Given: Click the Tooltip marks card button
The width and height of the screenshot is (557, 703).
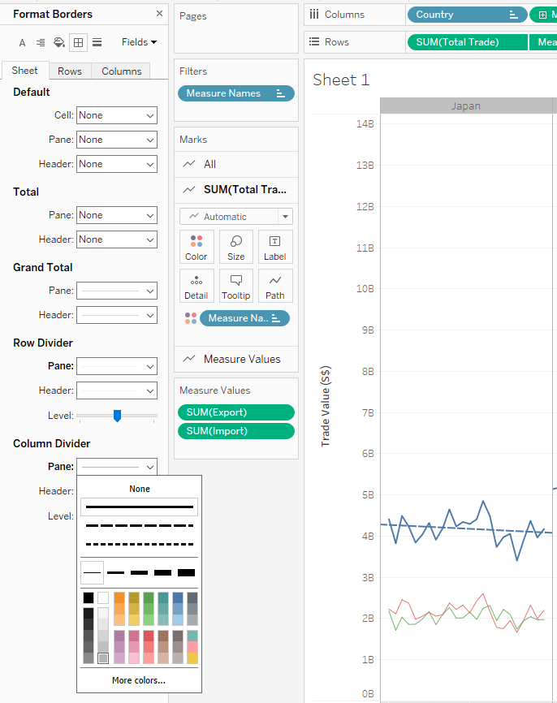Looking at the screenshot, I should tap(235, 286).
